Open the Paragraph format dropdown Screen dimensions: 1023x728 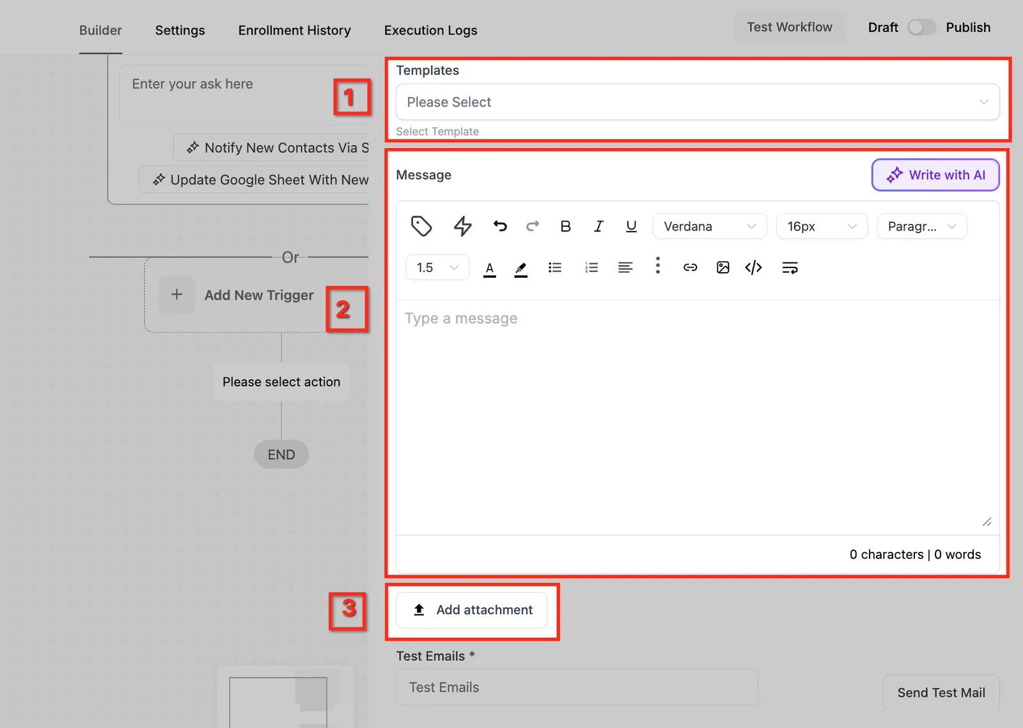pyautogui.click(x=922, y=226)
